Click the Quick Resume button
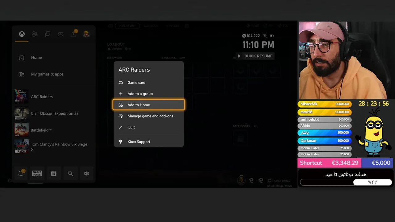The image size is (395, 222). pos(255,56)
